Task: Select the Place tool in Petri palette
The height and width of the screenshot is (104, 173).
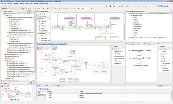Action: click(163, 52)
